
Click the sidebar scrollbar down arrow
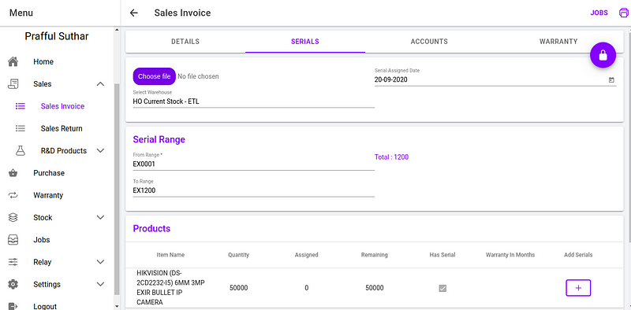117,306
